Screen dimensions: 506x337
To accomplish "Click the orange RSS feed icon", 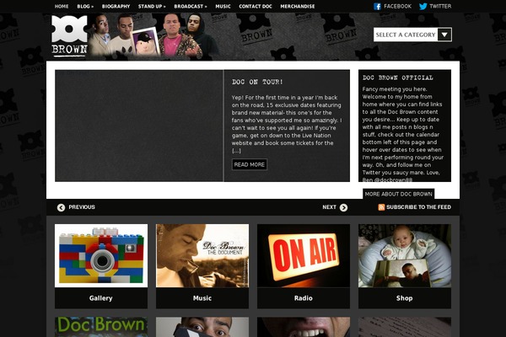I will pyautogui.click(x=381, y=207).
